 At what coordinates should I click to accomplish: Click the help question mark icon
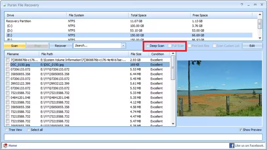coord(242,5)
